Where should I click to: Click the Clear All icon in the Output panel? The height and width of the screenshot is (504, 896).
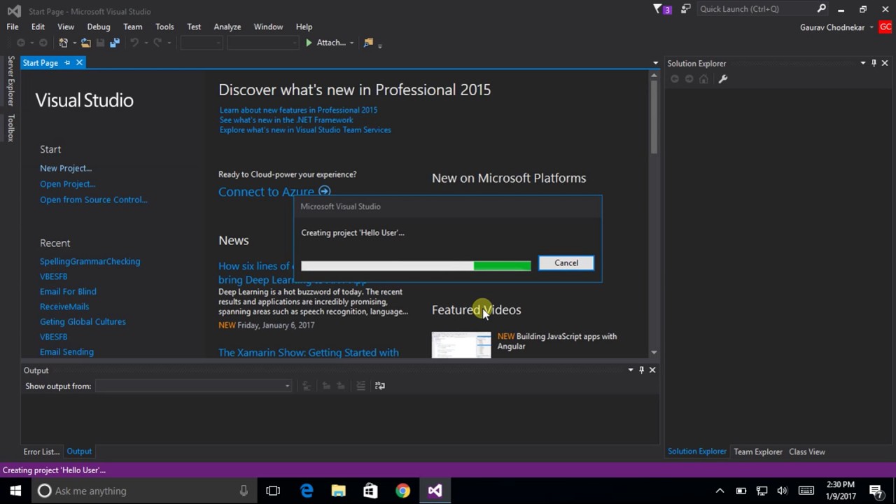click(x=360, y=386)
